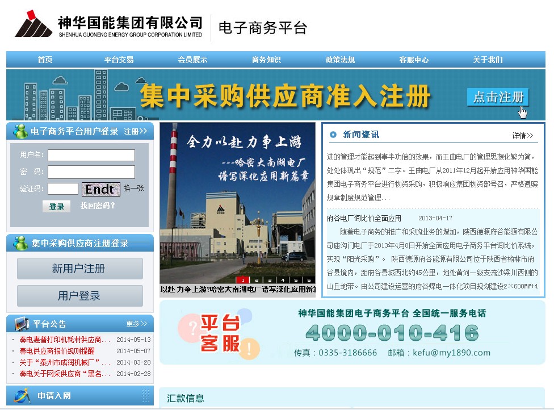Click the announcement date 2014-05-07
The height and width of the screenshot is (410, 554).
(x=133, y=351)
